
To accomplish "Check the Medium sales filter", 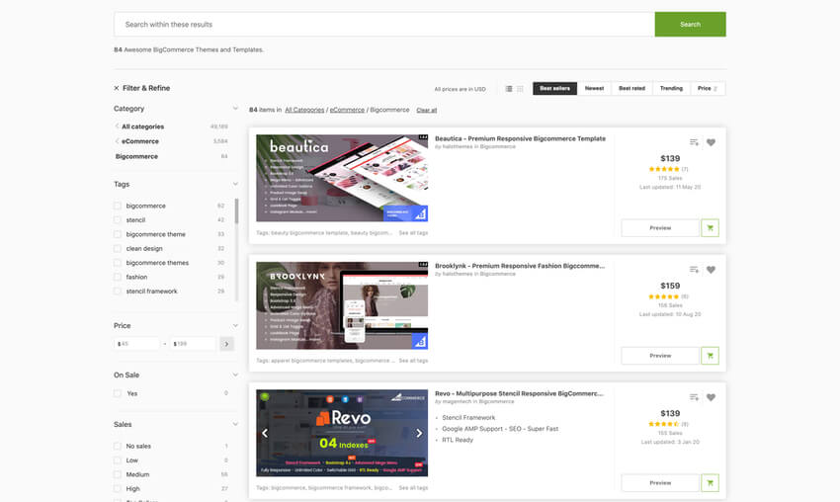I will 118,474.
